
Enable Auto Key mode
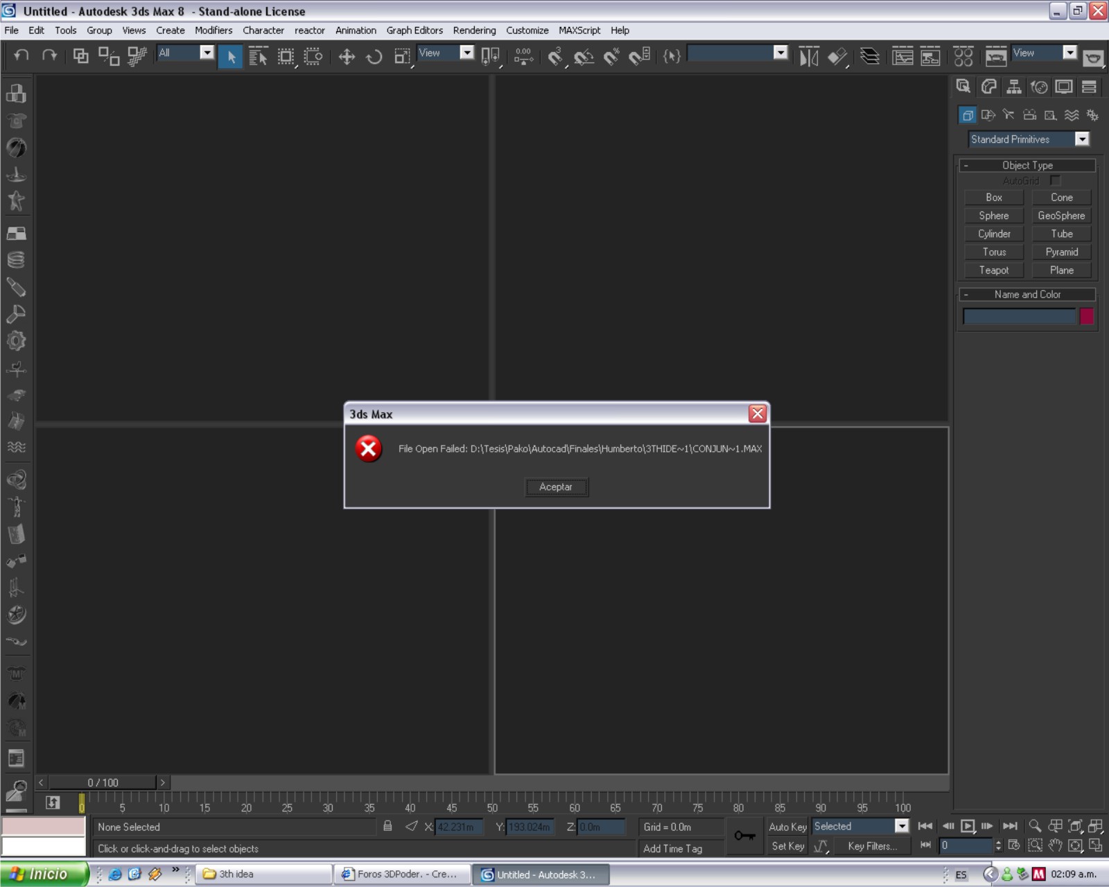coord(787,827)
